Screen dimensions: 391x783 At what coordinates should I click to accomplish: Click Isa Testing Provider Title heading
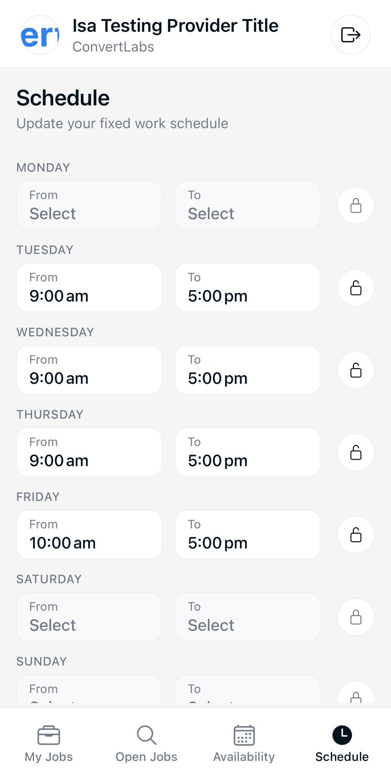(x=175, y=26)
